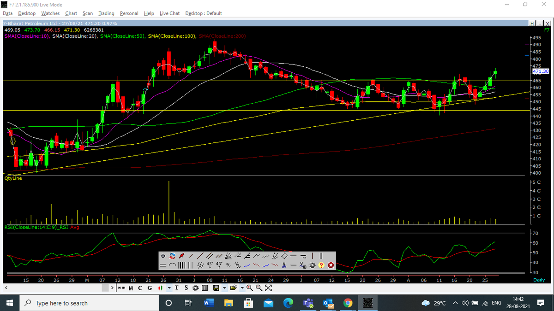Select the 45° downward angle tool
554x311 pixels.
210,265
